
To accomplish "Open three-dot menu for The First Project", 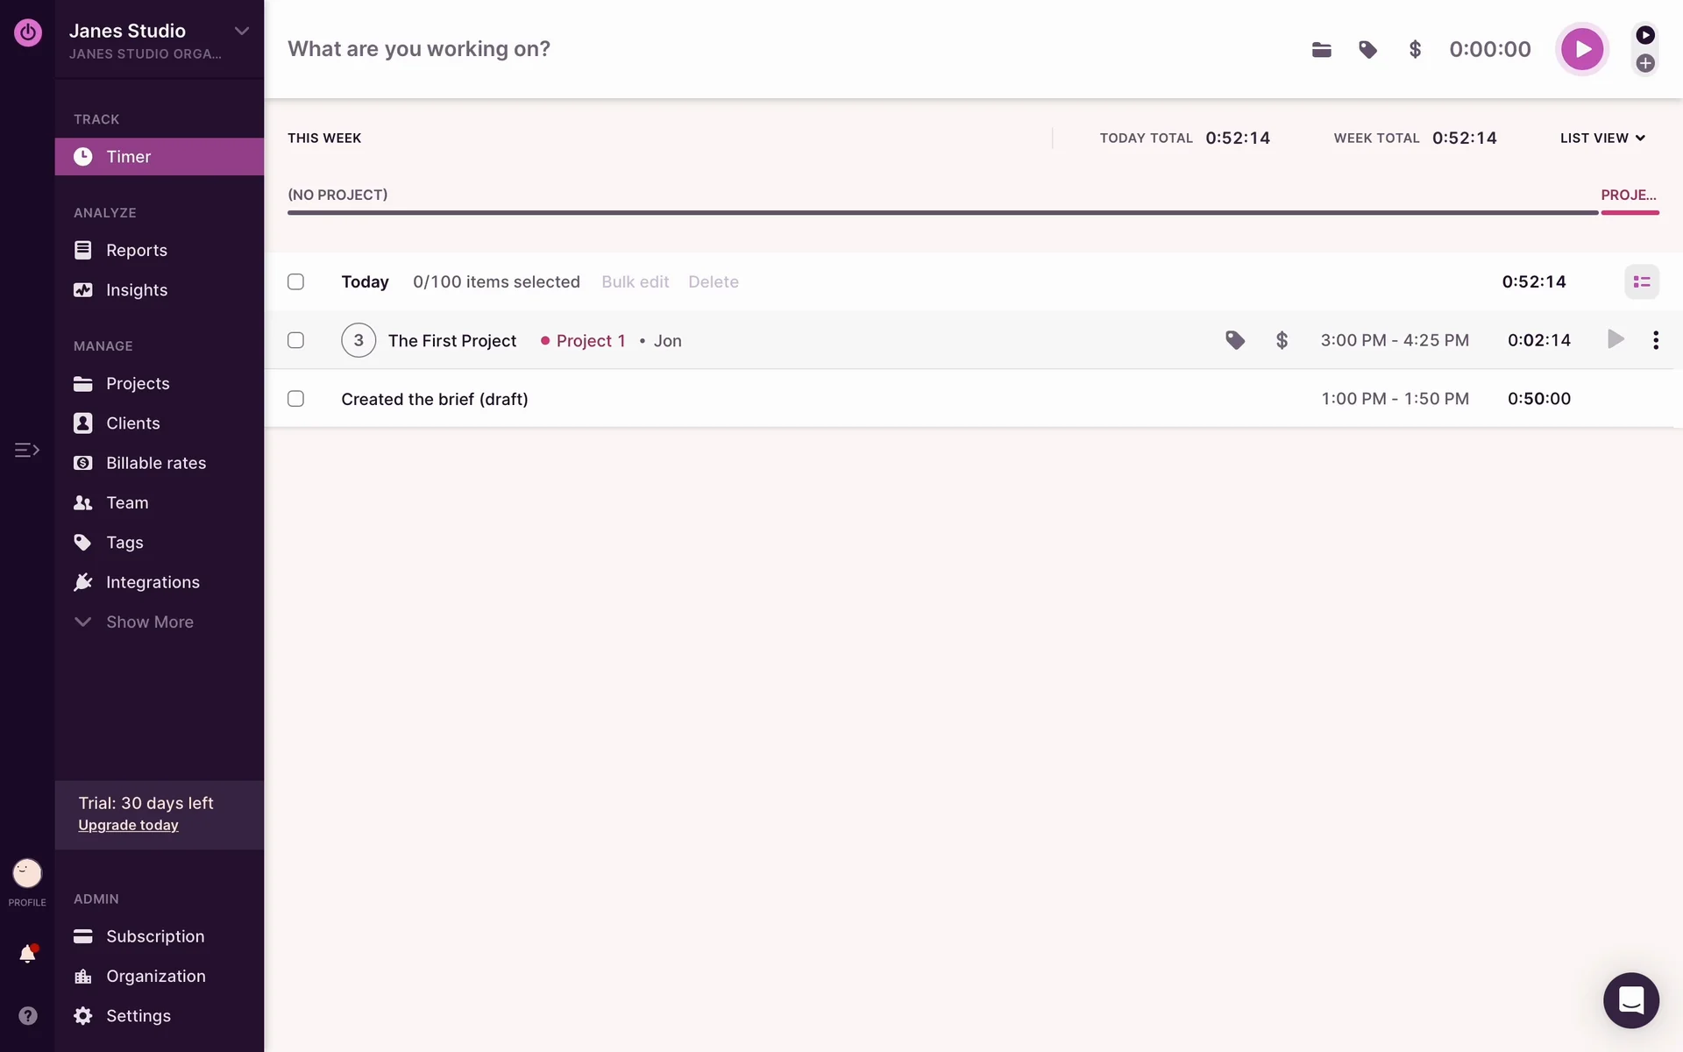I will 1655,340.
